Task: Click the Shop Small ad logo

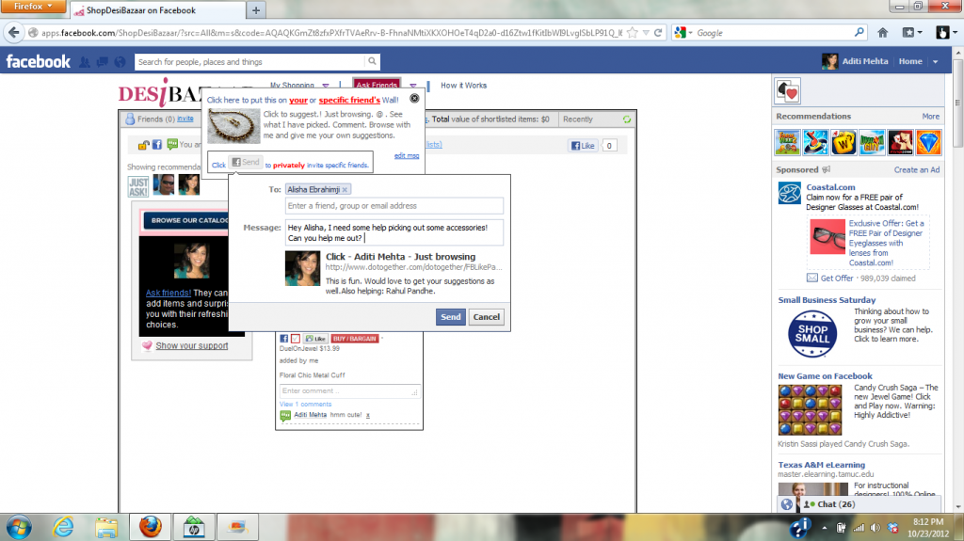Action: click(x=812, y=334)
